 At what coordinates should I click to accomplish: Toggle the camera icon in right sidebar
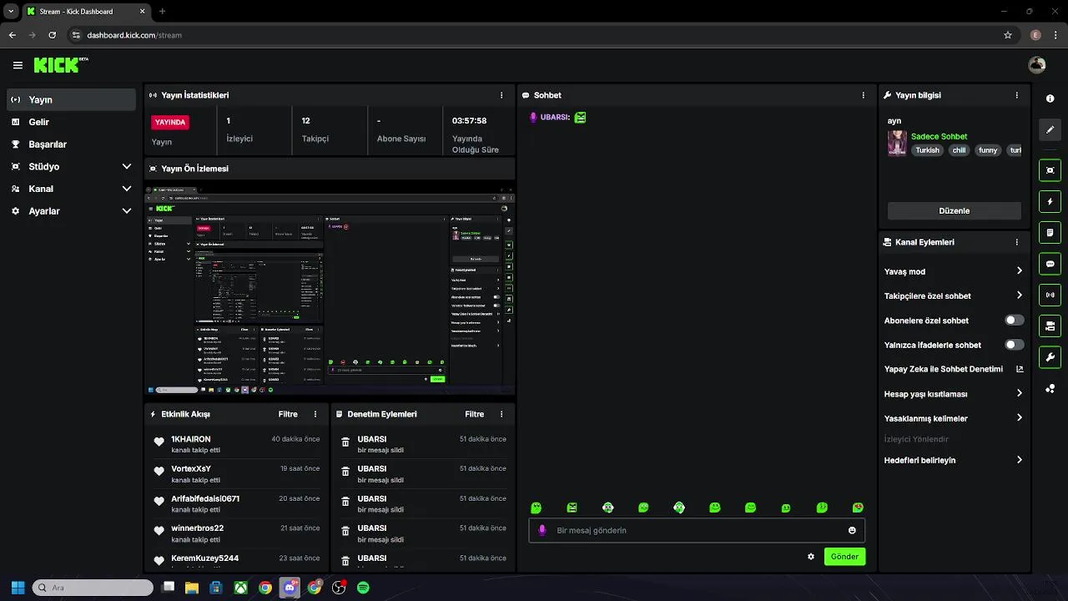1050,325
